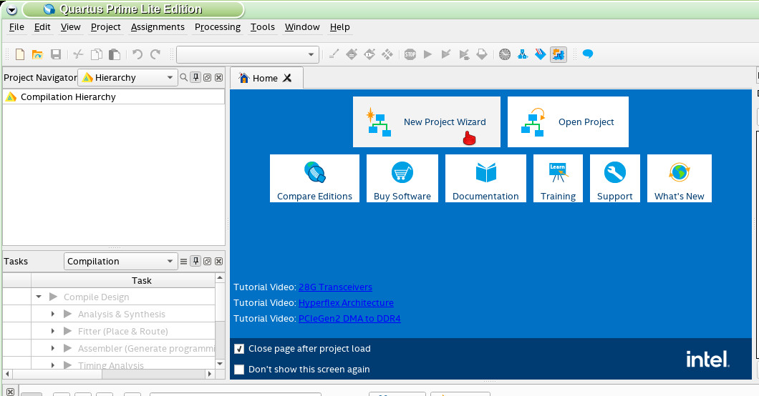Open the Assignments menu
Screen dimensions: 759x396
[158, 27]
